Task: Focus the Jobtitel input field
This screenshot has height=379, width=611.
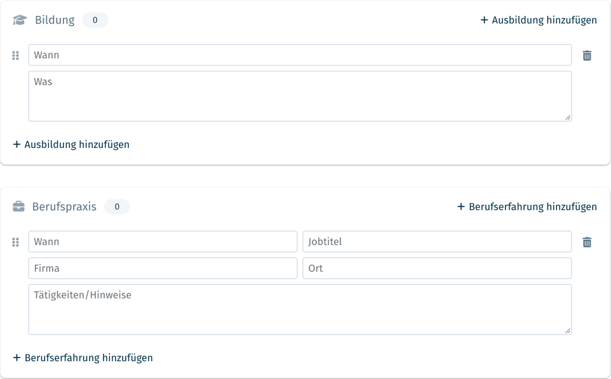Action: (x=437, y=241)
